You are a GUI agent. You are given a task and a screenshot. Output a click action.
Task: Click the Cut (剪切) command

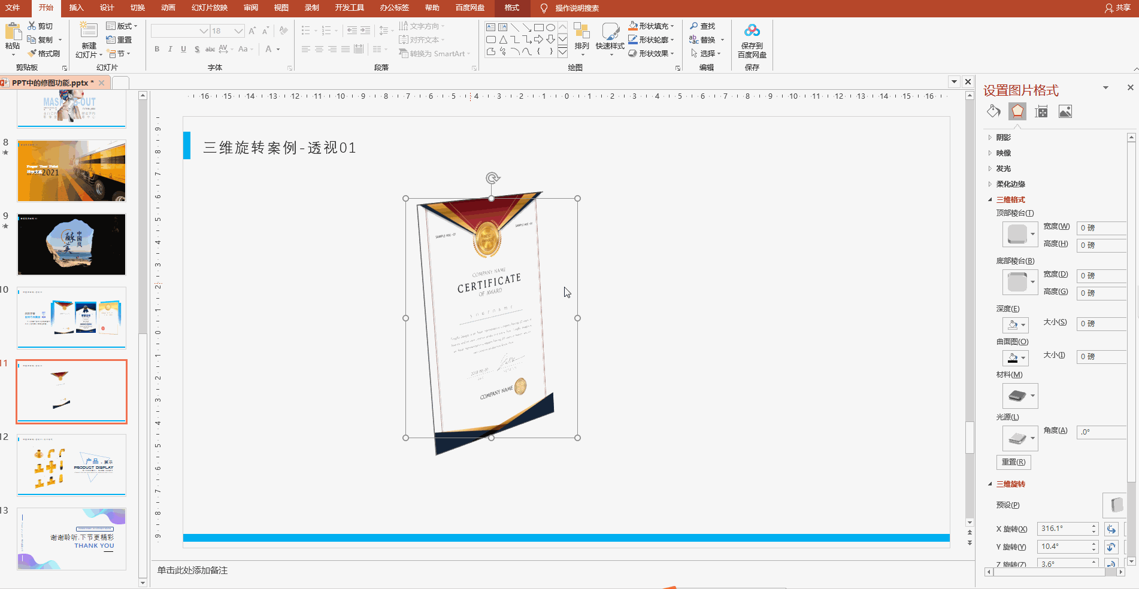click(x=40, y=26)
